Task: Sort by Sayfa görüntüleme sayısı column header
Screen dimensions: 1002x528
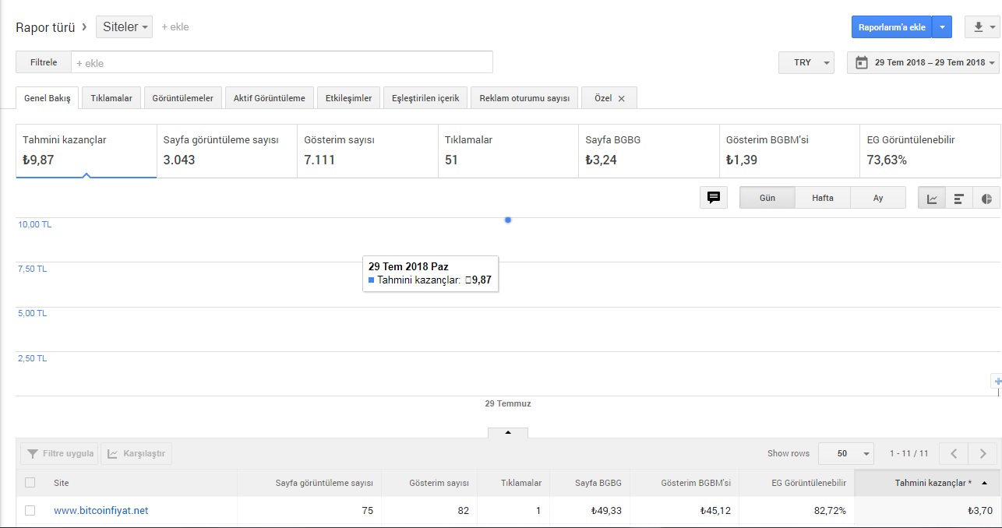Action: click(x=324, y=483)
